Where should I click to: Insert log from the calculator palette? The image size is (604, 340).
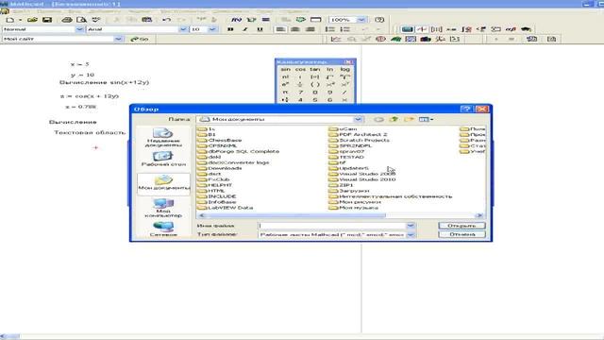[344, 69]
